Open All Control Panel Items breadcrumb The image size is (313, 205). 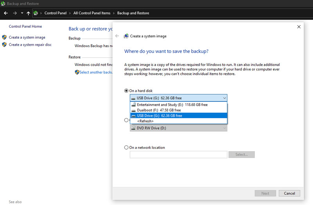click(x=92, y=13)
